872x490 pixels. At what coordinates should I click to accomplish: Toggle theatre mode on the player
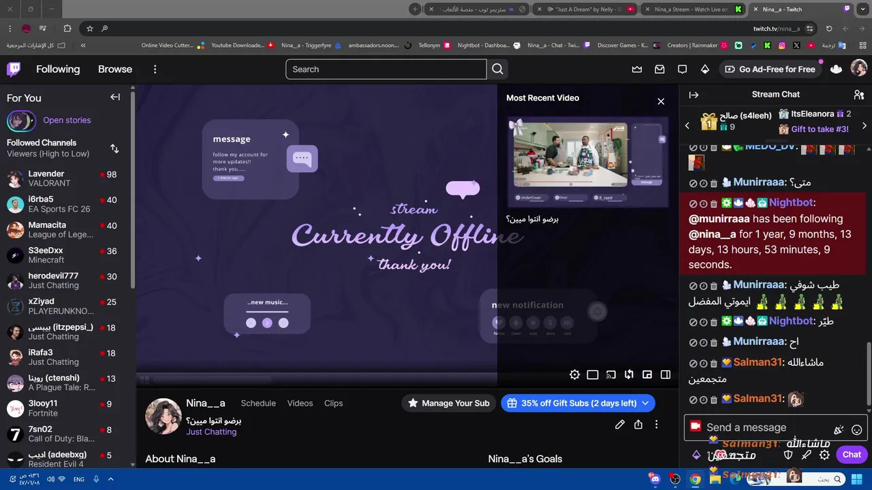tap(593, 375)
